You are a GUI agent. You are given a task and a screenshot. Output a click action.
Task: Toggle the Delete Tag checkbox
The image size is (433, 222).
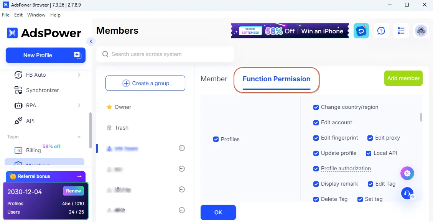(x=316, y=199)
